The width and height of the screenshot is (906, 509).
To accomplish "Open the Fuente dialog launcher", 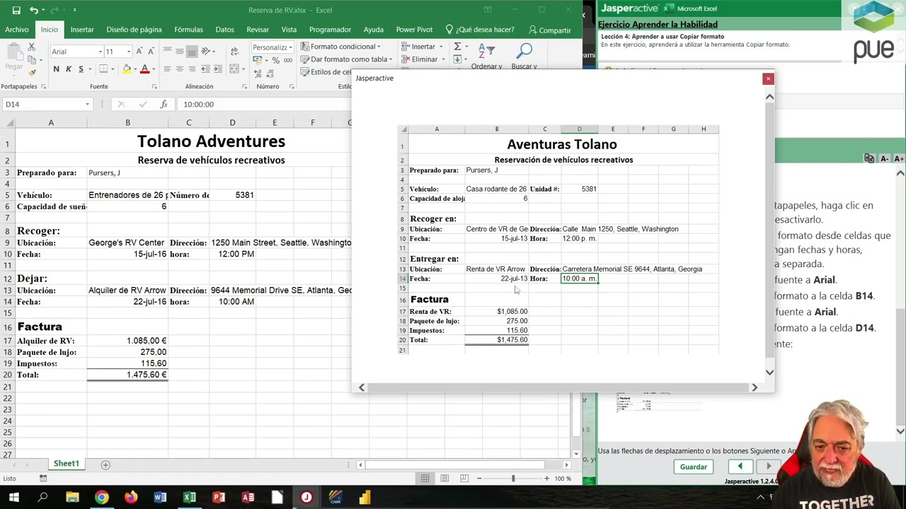I will pos(154,87).
